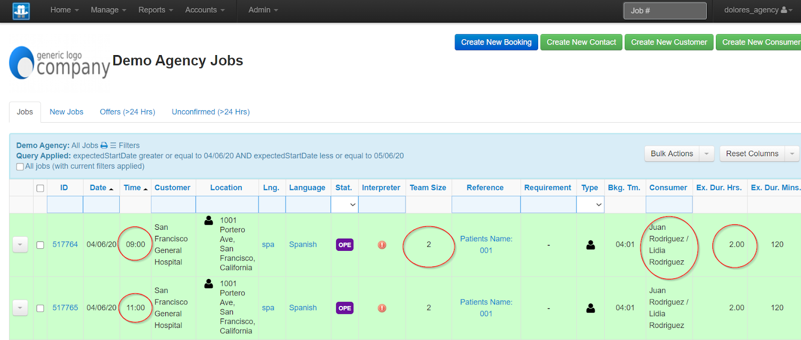Viewport: 801px width, 340px height.
Task: Switch to the New Jobs tab
Action: [x=67, y=112]
